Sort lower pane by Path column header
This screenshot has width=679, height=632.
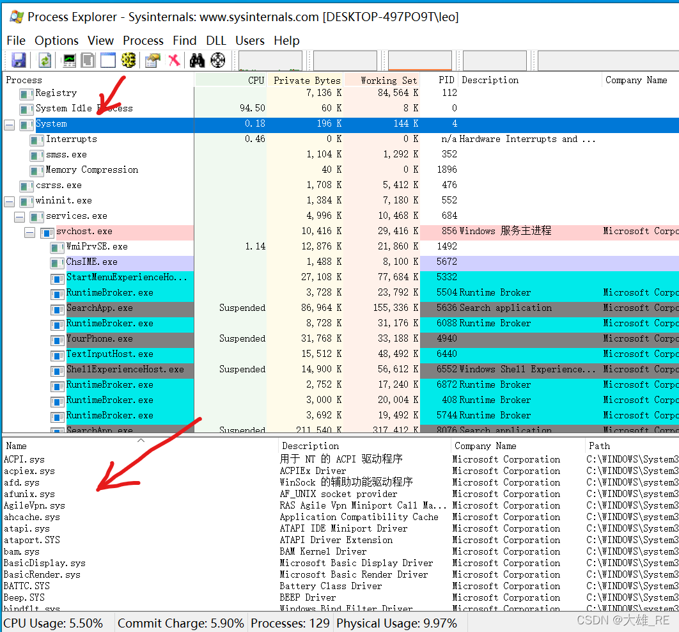pyautogui.click(x=632, y=446)
